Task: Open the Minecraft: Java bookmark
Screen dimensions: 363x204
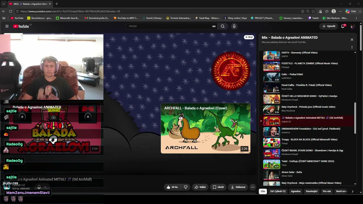Action: coord(68,18)
